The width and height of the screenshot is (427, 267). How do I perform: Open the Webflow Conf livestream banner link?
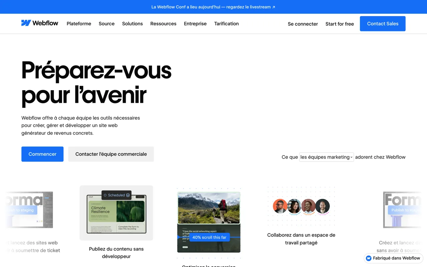pos(213,7)
